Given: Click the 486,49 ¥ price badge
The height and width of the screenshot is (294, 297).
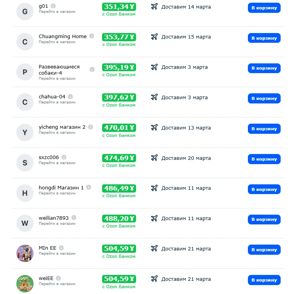Looking at the screenshot, I should [119, 188].
